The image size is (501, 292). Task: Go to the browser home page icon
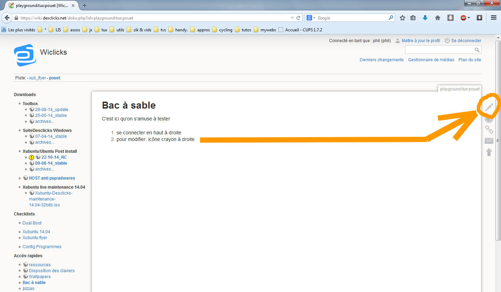438,18
